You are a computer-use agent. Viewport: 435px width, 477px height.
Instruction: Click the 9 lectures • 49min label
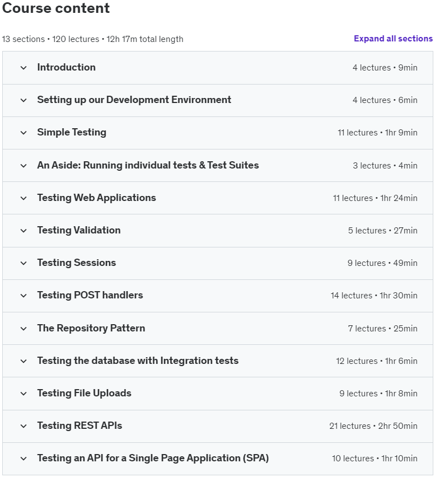coord(382,263)
